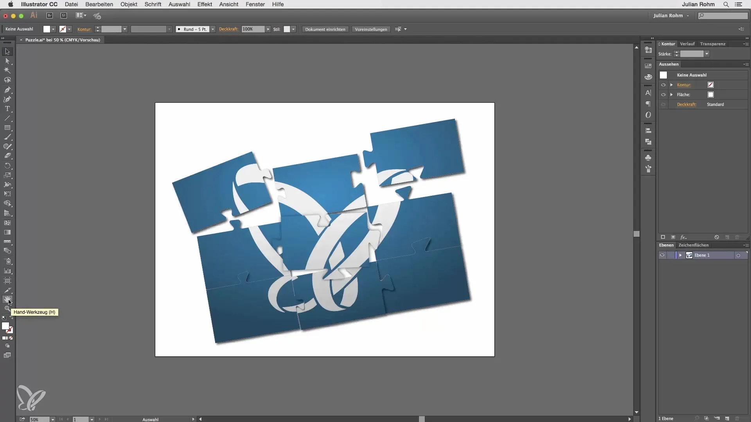This screenshot has height=422, width=751.
Task: Select the Selection tool (black arrow)
Action: pyautogui.click(x=7, y=52)
